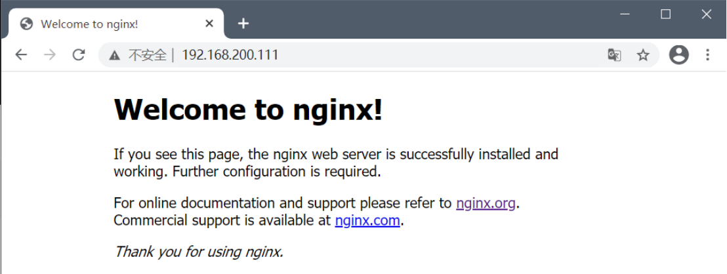
Task: Open the nginx.com link
Action: click(367, 221)
